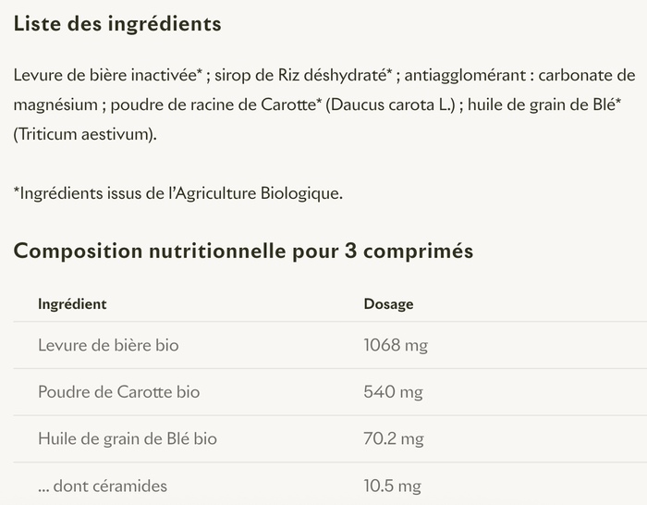Click "huile de grain de Blé" in paragraph

point(541,105)
